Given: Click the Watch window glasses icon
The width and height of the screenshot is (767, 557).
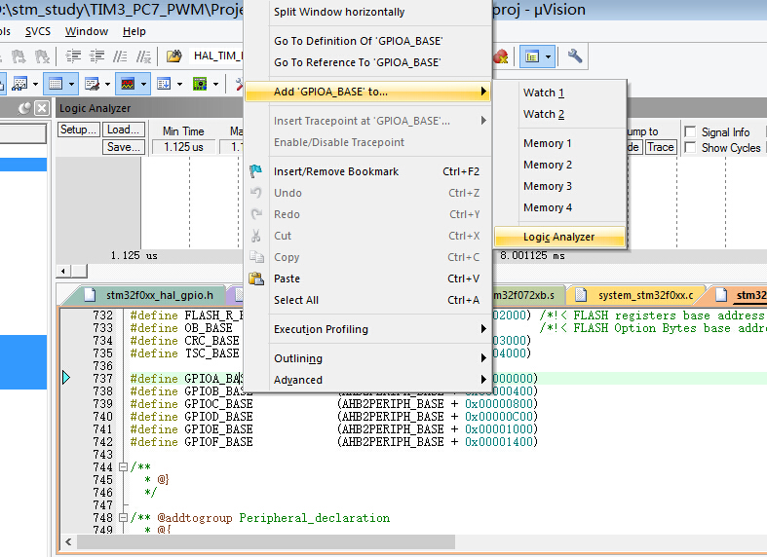Looking at the screenshot, I should 19,84.
